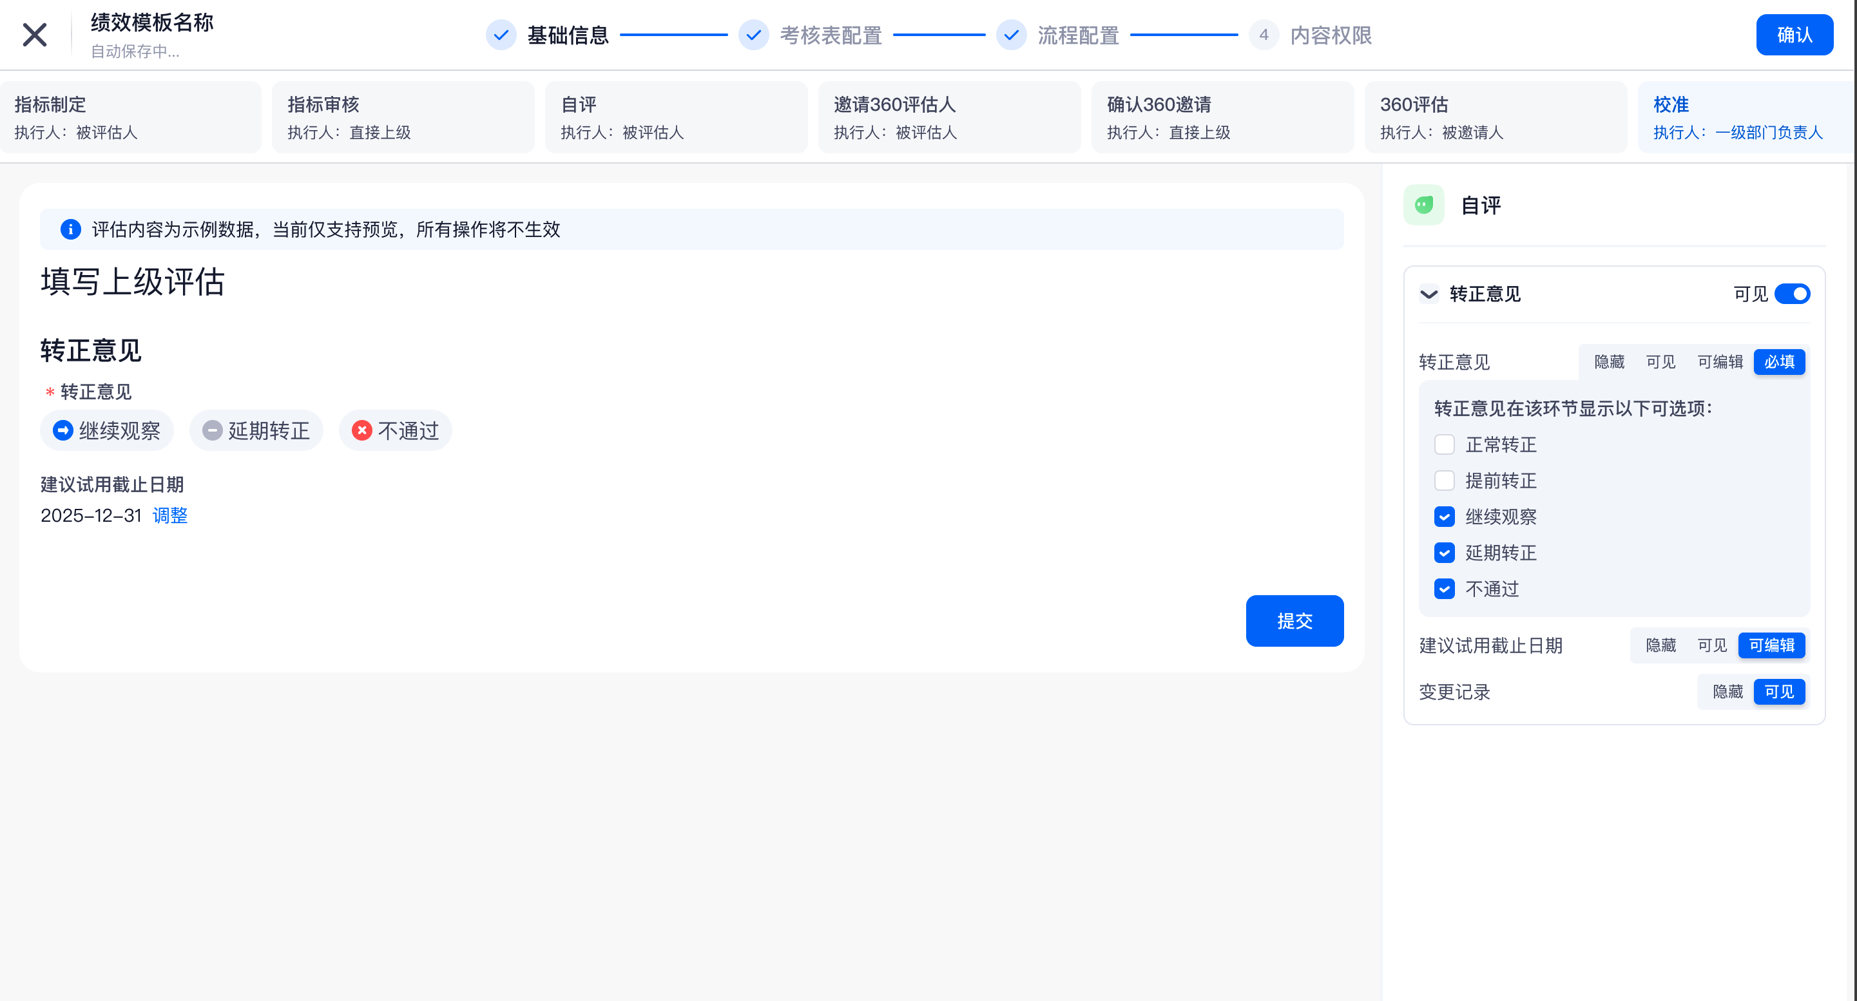1857x1001 pixels.
Task: Click the 基础信息 step checkmark
Action: pos(500,35)
